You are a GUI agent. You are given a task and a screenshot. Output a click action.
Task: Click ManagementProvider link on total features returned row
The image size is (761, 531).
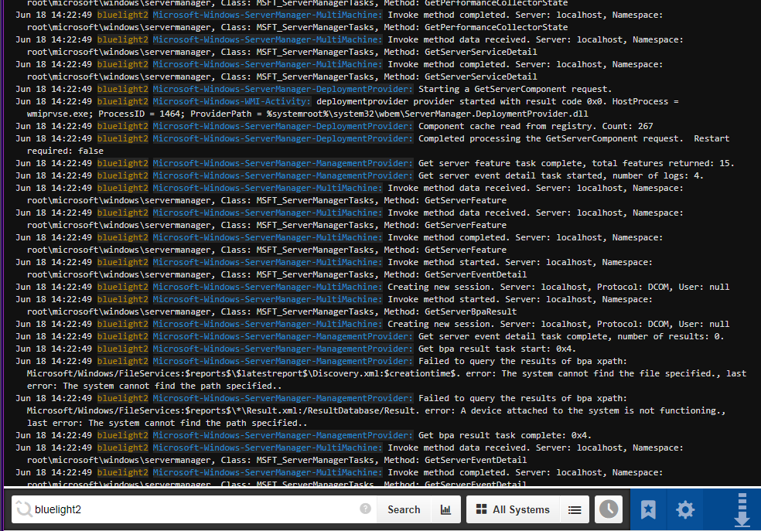[283, 163]
